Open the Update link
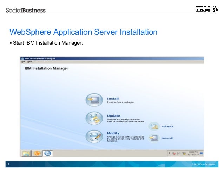This screenshot has height=173, width=224. pos(113,116)
